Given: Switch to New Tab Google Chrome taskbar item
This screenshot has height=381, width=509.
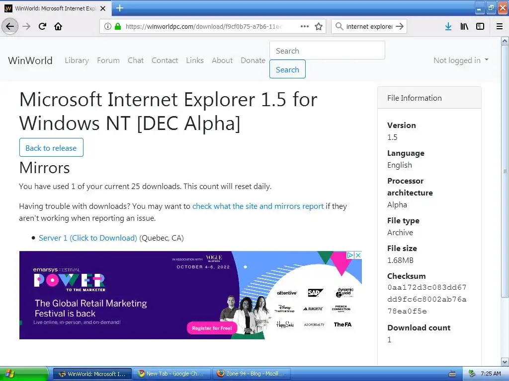Looking at the screenshot, I should pos(171,374).
